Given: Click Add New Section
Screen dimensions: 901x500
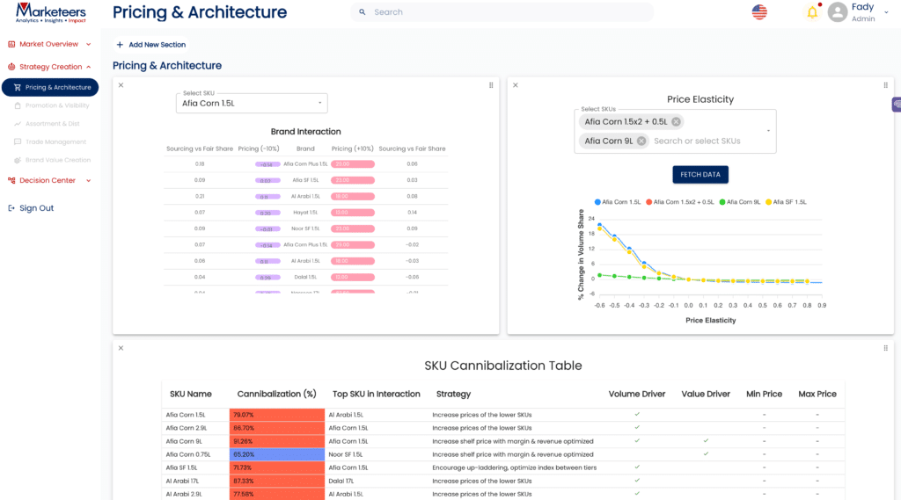Looking at the screenshot, I should pos(150,45).
